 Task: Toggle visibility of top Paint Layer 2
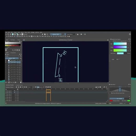(x=6, y=60)
